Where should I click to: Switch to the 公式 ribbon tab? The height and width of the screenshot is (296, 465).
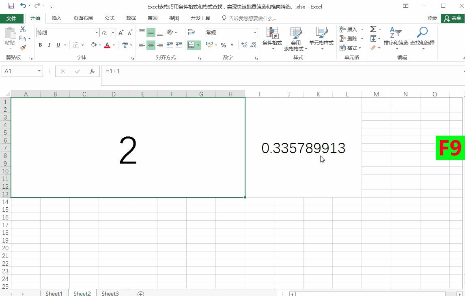109,18
